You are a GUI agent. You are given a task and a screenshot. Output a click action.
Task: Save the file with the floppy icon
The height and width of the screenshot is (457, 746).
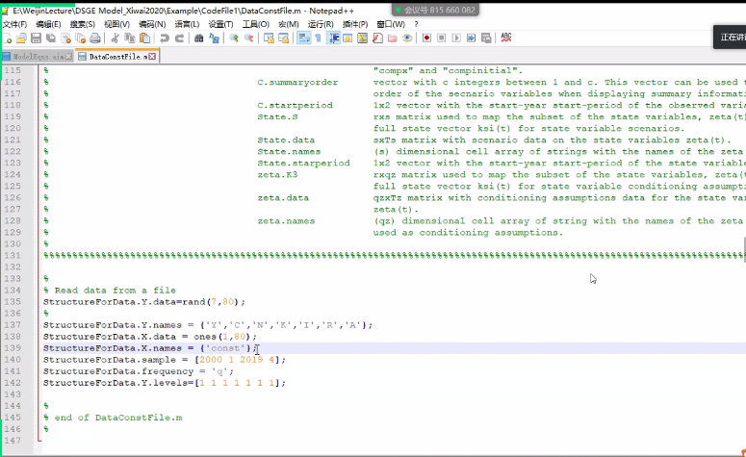(36, 38)
